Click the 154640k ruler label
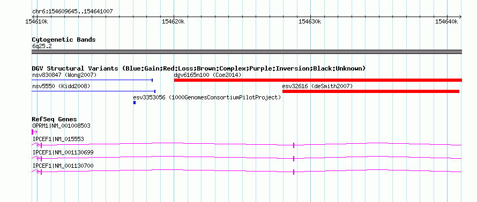 [446, 21]
